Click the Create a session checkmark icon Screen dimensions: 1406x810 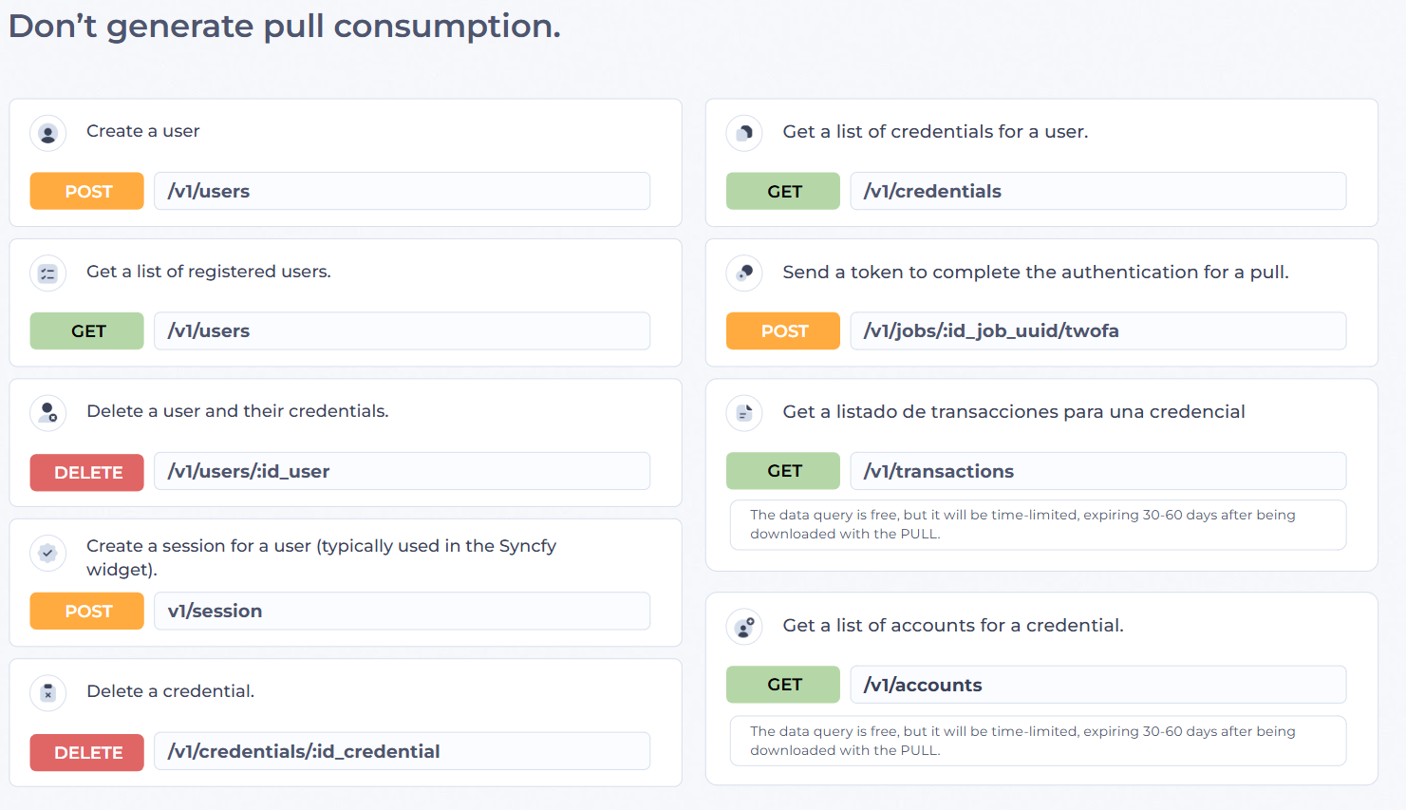pyautogui.click(x=48, y=553)
